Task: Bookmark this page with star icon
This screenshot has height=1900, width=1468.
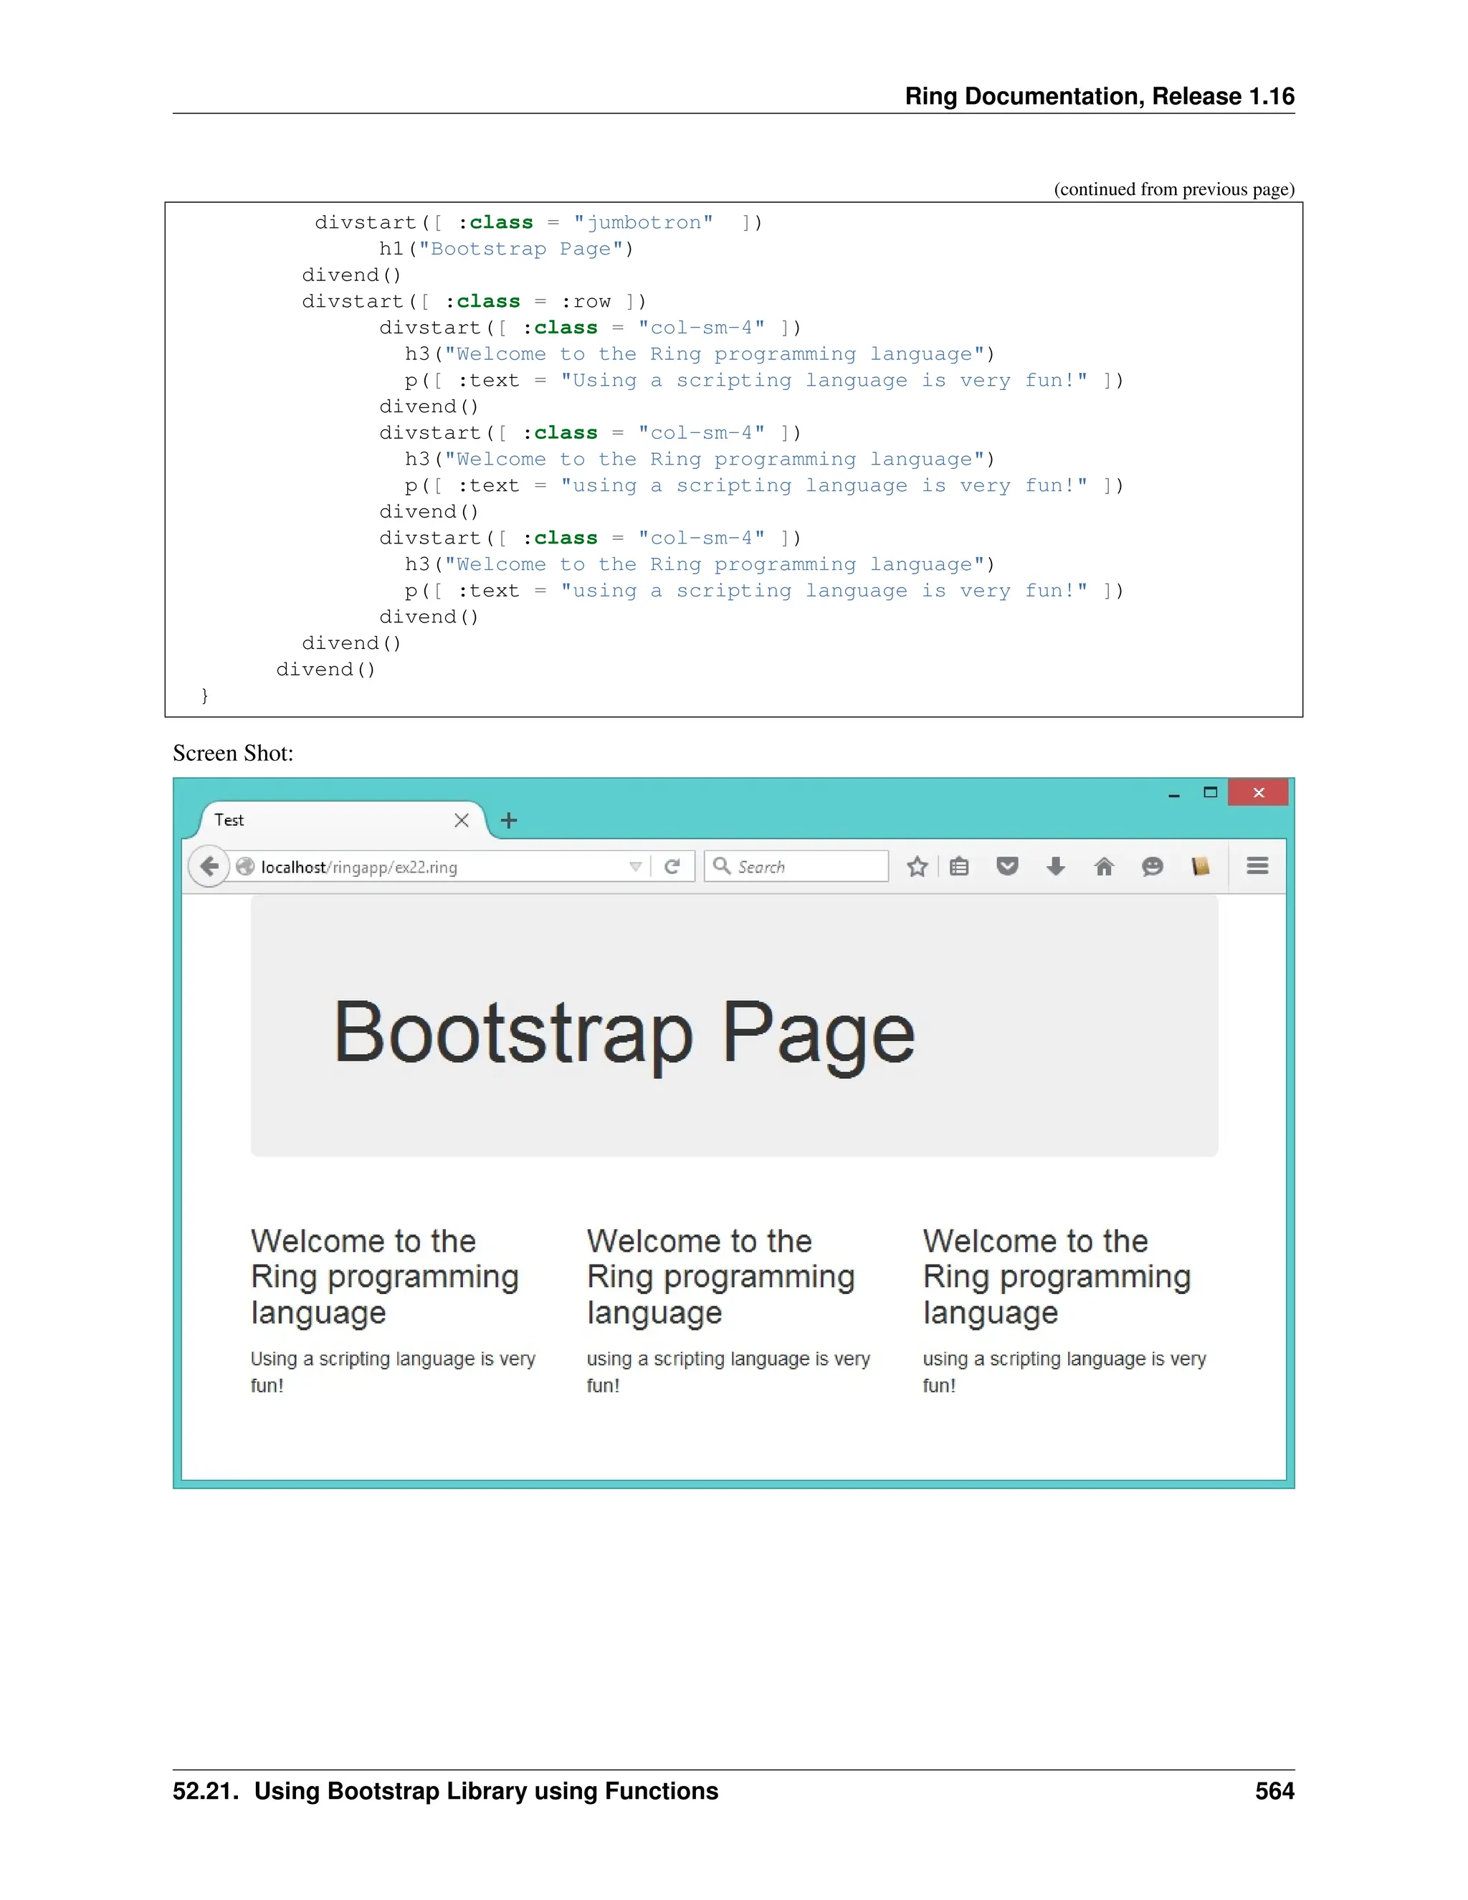Action: tap(917, 867)
